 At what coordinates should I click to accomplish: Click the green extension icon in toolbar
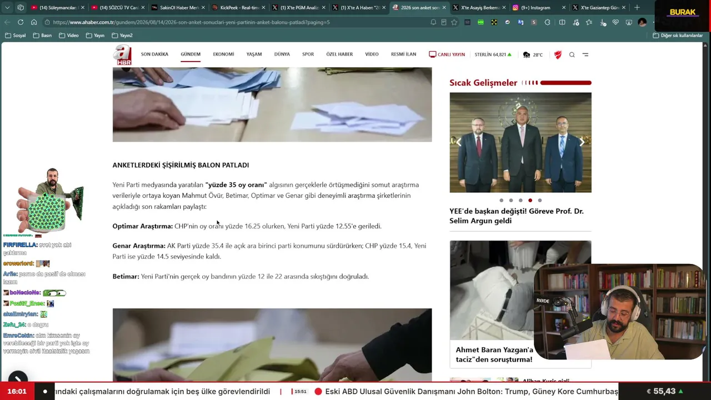480,22
